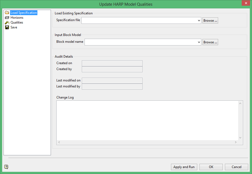Click the Load Specification folder icon

coord(7,13)
